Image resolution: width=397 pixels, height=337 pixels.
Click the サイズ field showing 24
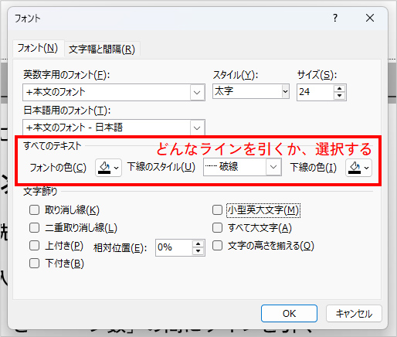tap(315, 92)
